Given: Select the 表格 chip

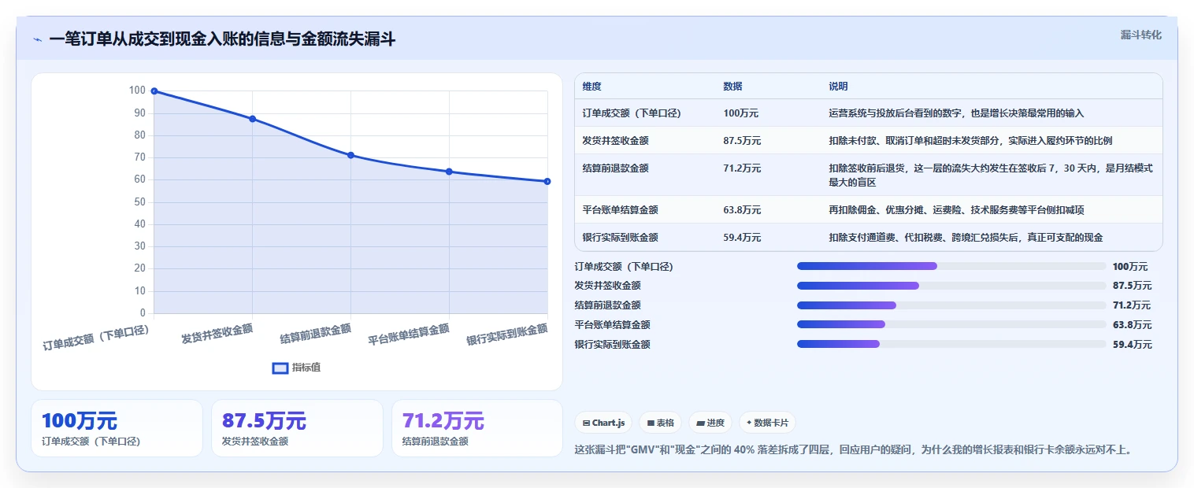Looking at the screenshot, I should click(x=660, y=423).
